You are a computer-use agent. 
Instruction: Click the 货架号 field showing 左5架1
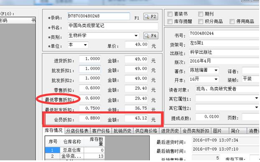[x=224, y=43]
